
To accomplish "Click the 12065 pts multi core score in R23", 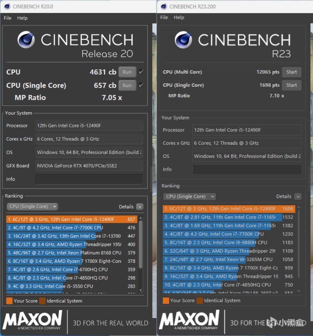I will (268, 72).
